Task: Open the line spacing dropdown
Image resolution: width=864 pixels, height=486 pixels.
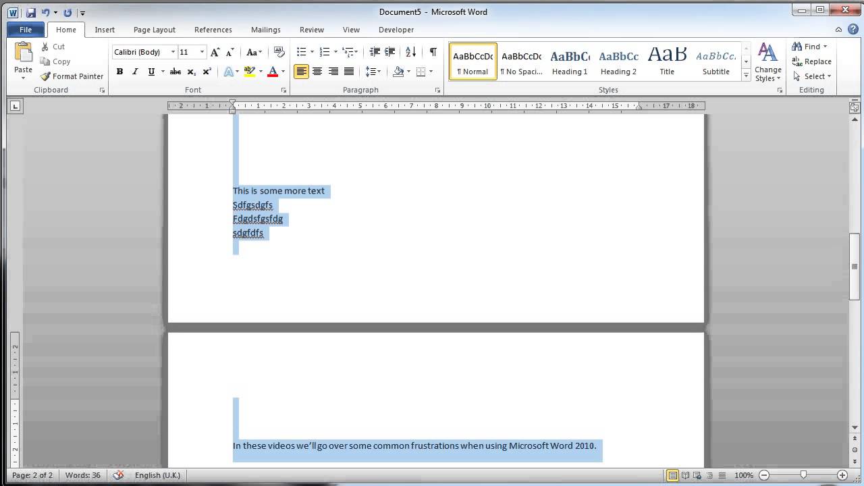Action: click(373, 72)
